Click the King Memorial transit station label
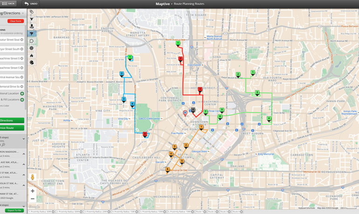 pos(266,154)
